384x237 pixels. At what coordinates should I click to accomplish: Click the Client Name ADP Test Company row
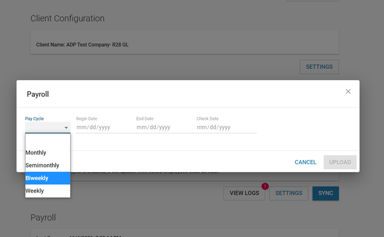click(184, 45)
